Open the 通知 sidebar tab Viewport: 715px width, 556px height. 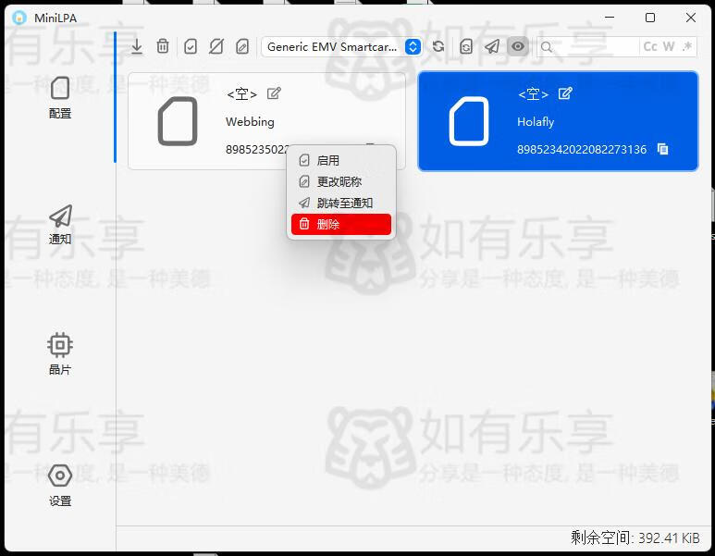pyautogui.click(x=60, y=225)
